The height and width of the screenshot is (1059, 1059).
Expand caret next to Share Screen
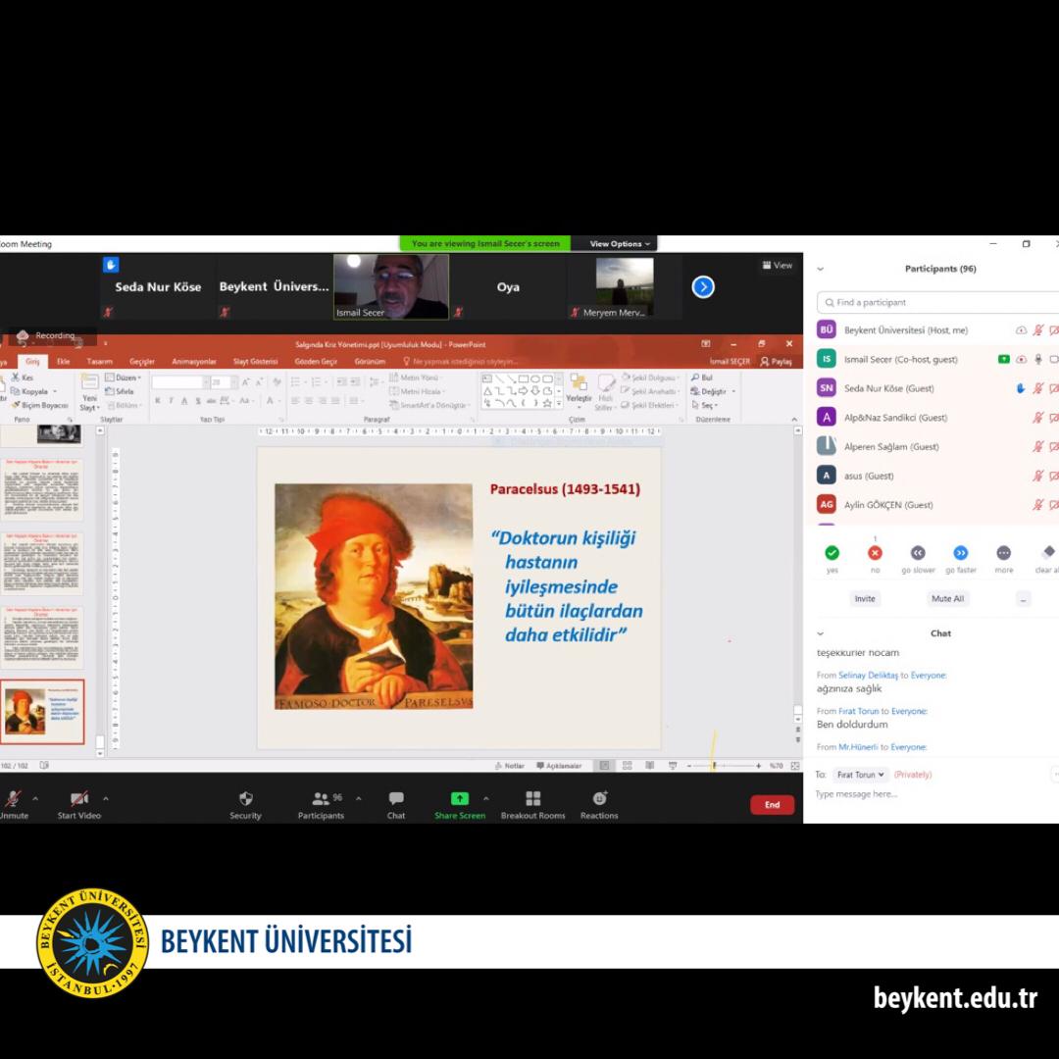click(485, 798)
